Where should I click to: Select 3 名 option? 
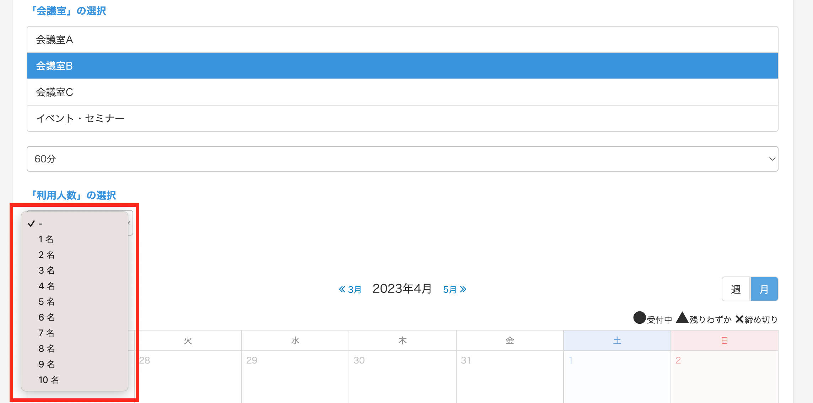tap(47, 270)
